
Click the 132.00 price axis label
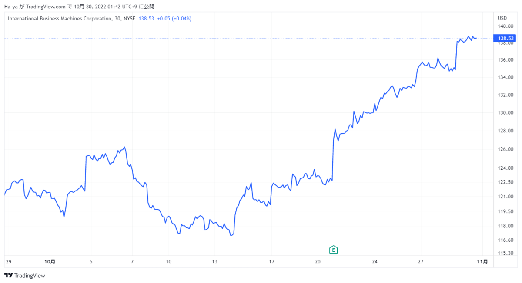pos(506,95)
